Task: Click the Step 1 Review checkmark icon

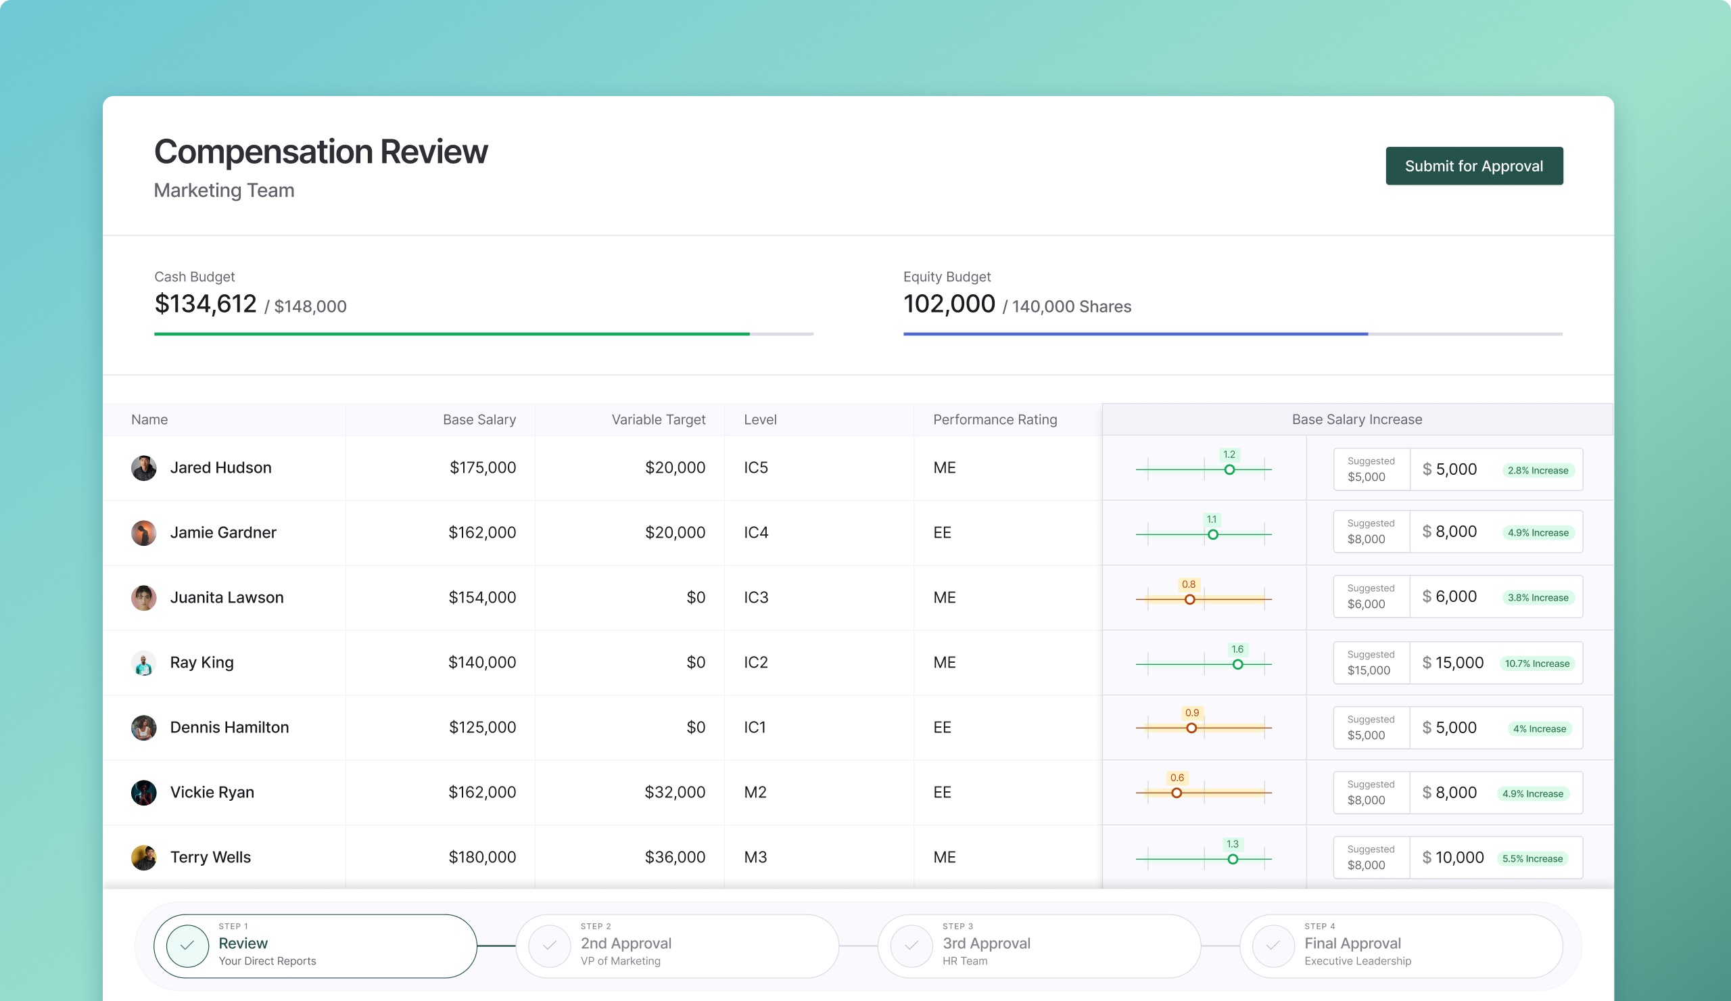Action: 187,946
